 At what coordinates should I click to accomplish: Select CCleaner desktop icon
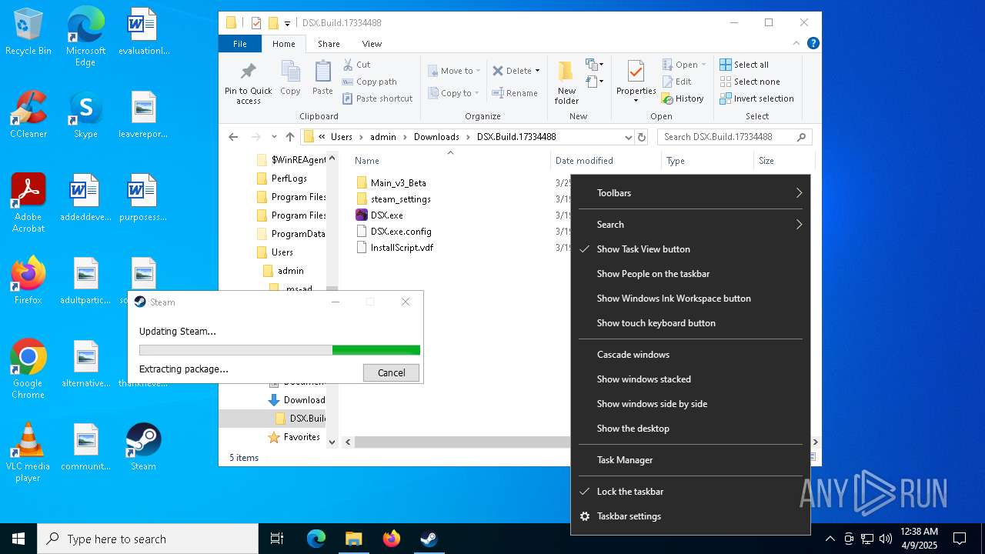point(28,115)
